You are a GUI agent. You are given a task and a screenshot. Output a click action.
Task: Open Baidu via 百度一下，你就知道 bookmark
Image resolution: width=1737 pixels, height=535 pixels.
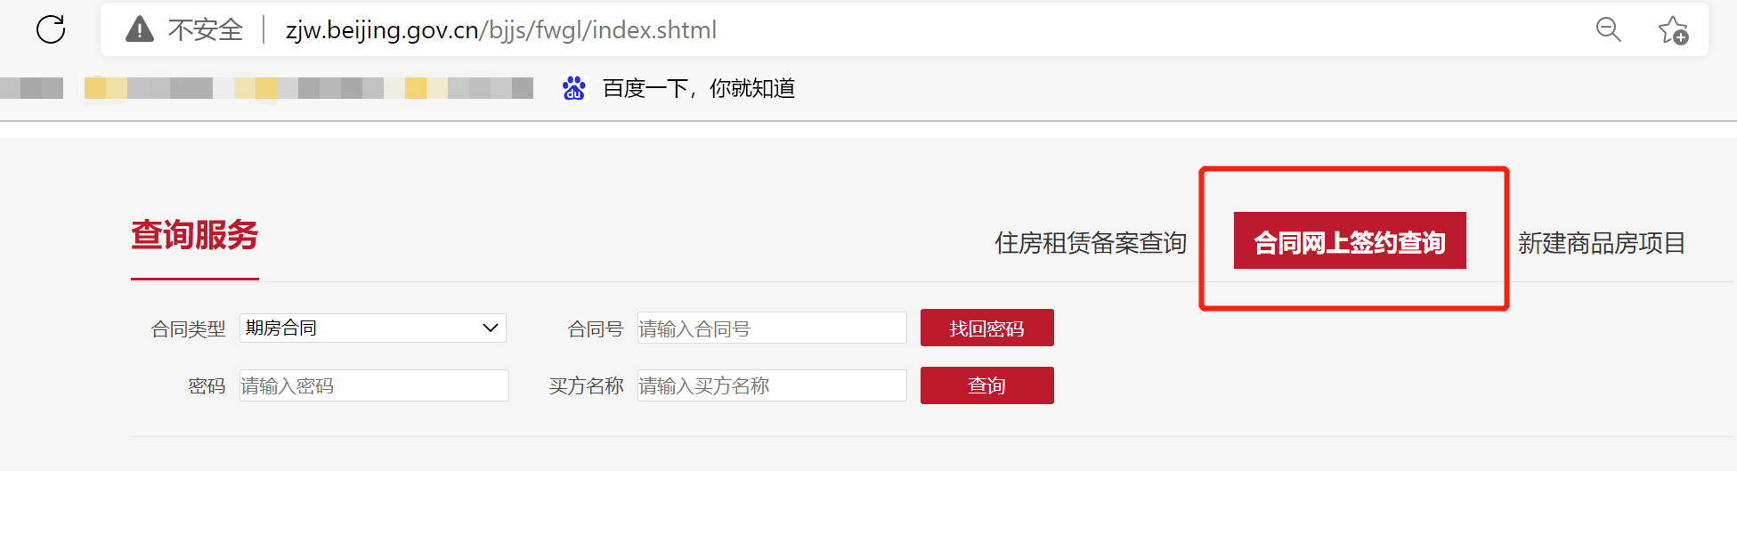click(702, 88)
